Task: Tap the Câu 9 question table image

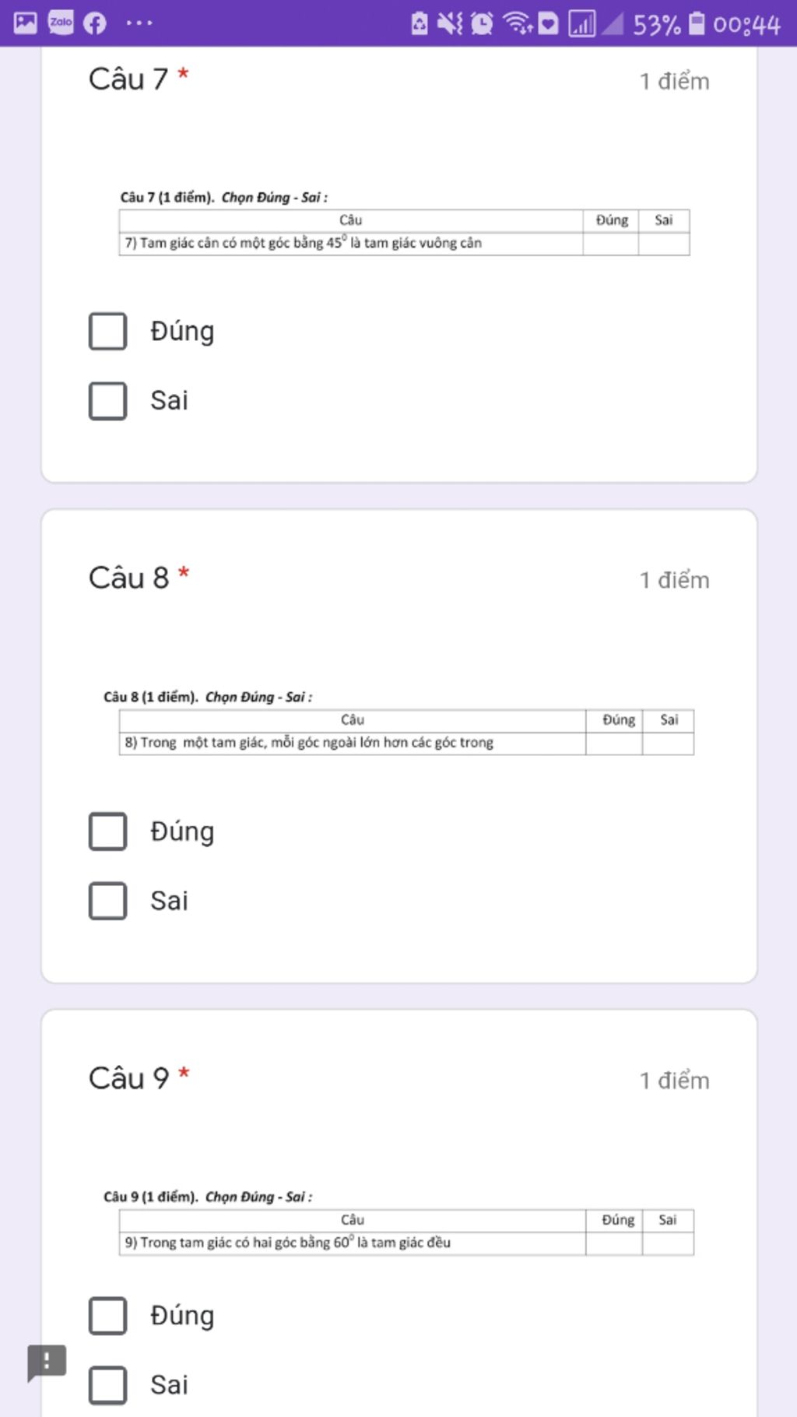Action: click(398, 1222)
